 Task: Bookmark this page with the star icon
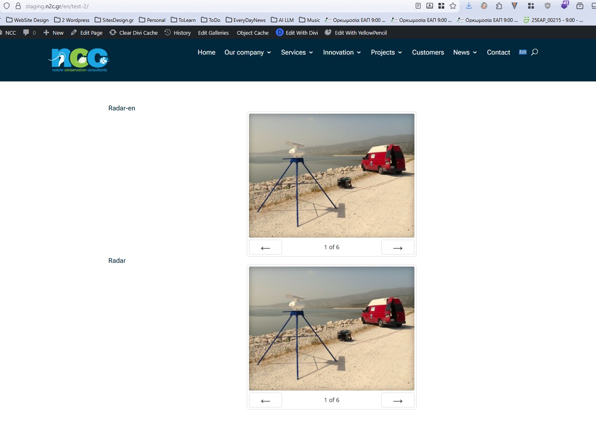(453, 6)
